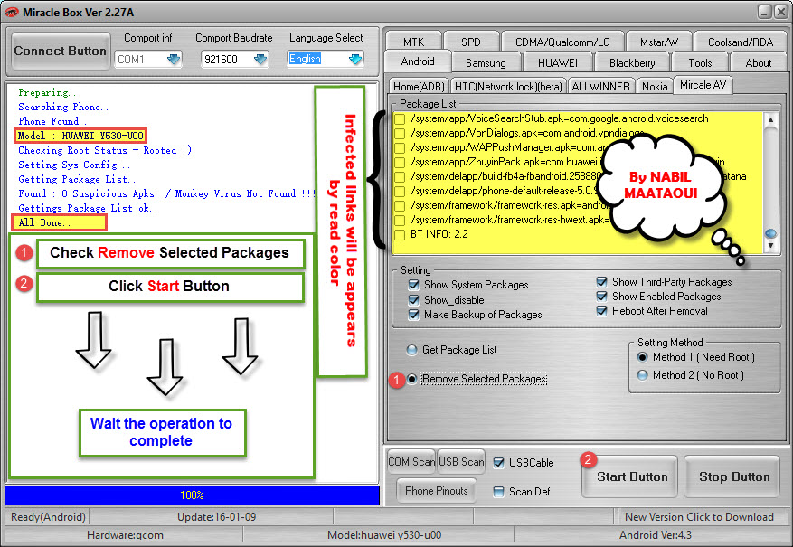Close the Miracle Box window
The width and height of the screenshot is (793, 547).
click(781, 12)
